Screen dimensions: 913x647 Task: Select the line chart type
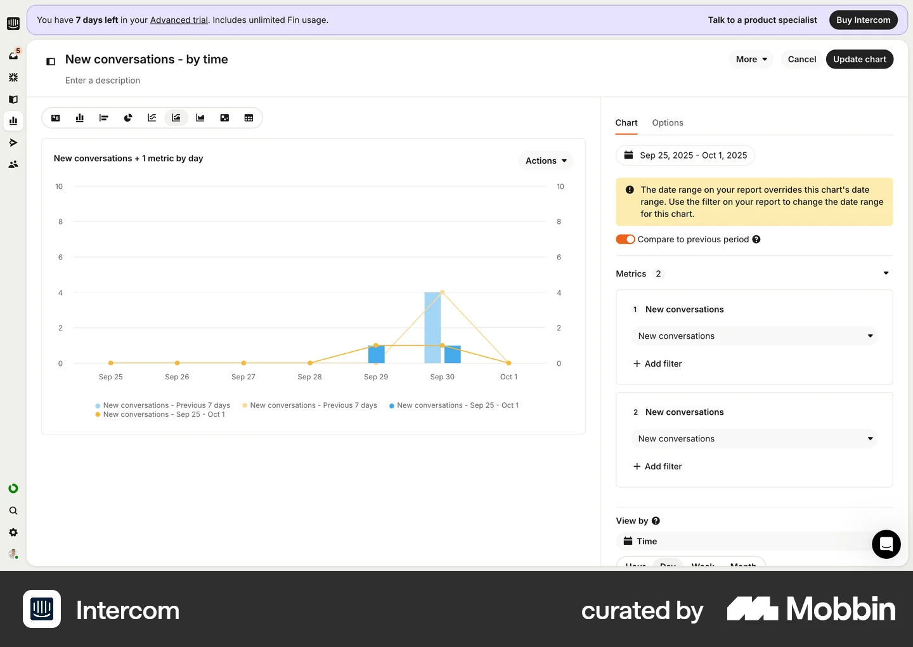(152, 118)
